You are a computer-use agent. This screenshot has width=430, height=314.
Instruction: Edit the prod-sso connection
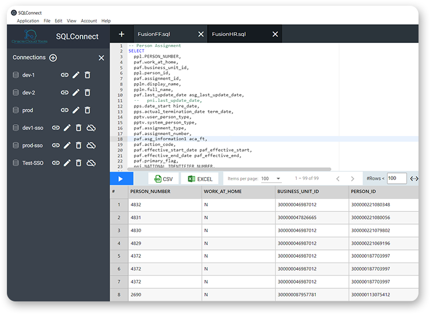pos(67,146)
